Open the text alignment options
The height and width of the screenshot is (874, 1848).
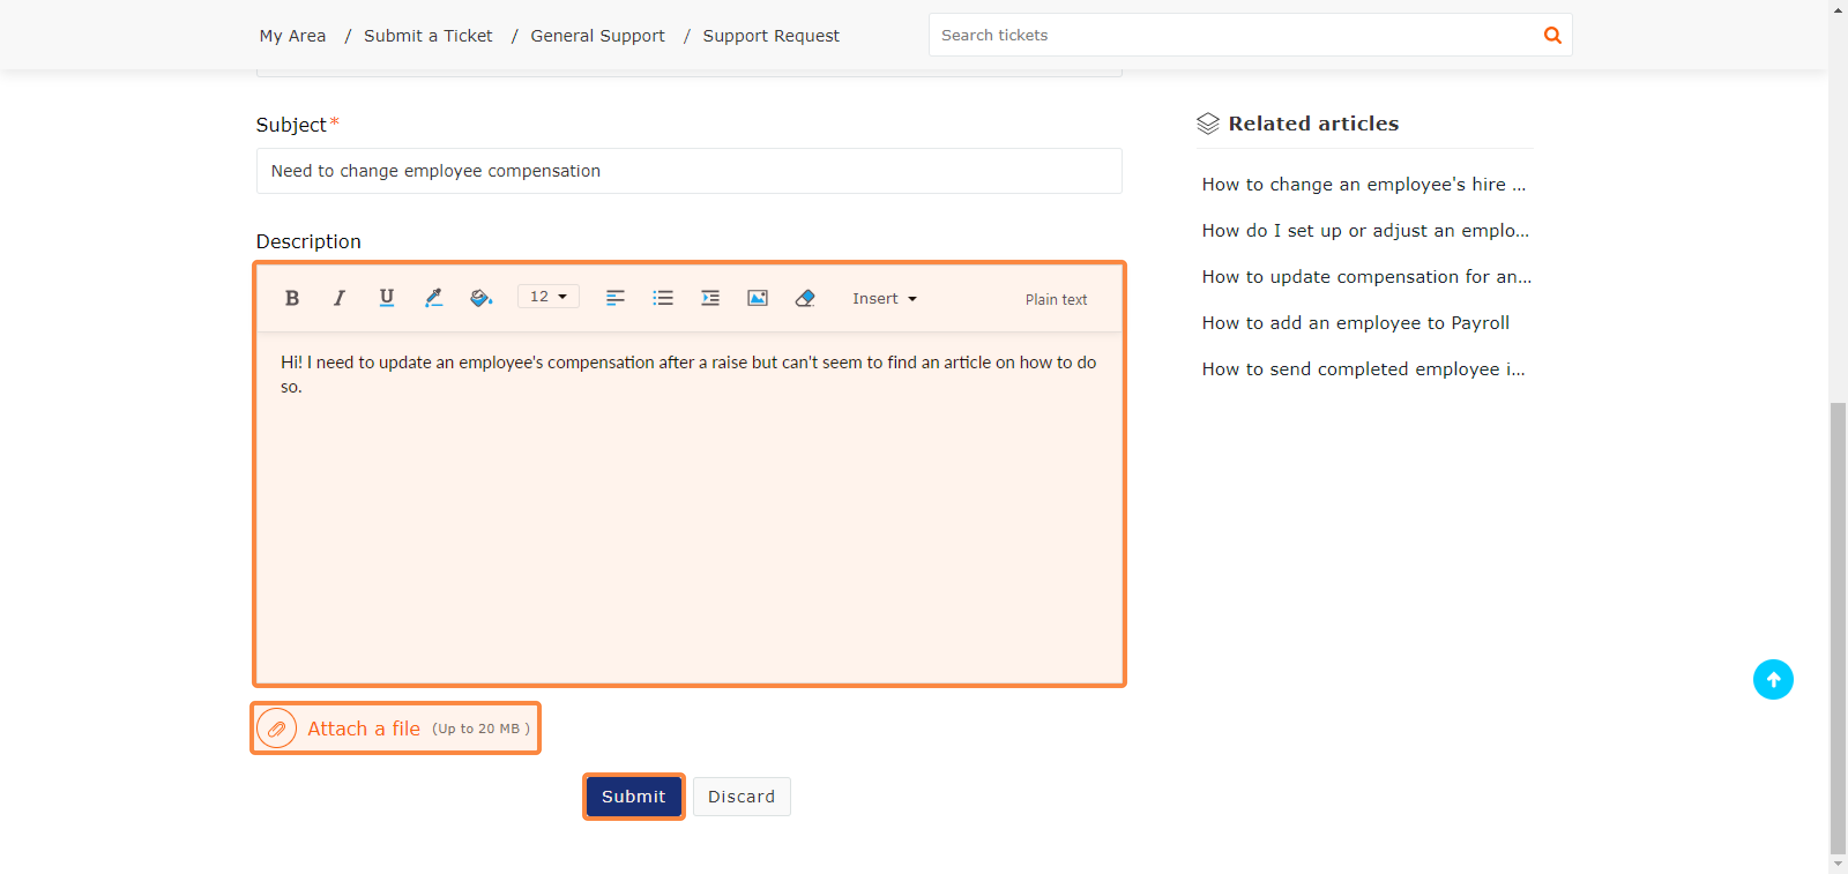[x=616, y=297]
